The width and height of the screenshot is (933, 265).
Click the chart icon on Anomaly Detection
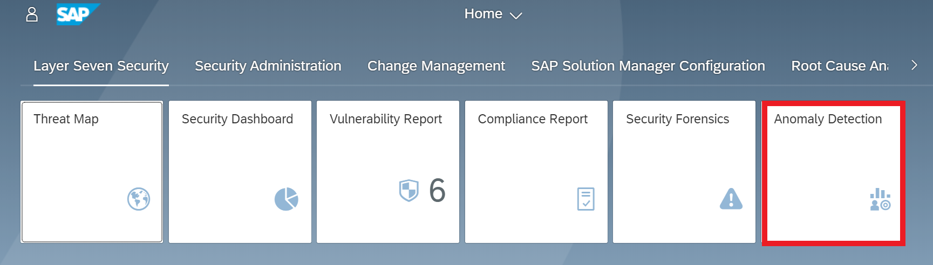[x=880, y=199]
